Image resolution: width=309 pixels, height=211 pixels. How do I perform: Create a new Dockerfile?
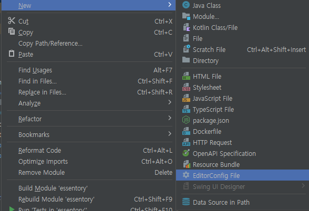click(x=242, y=131)
